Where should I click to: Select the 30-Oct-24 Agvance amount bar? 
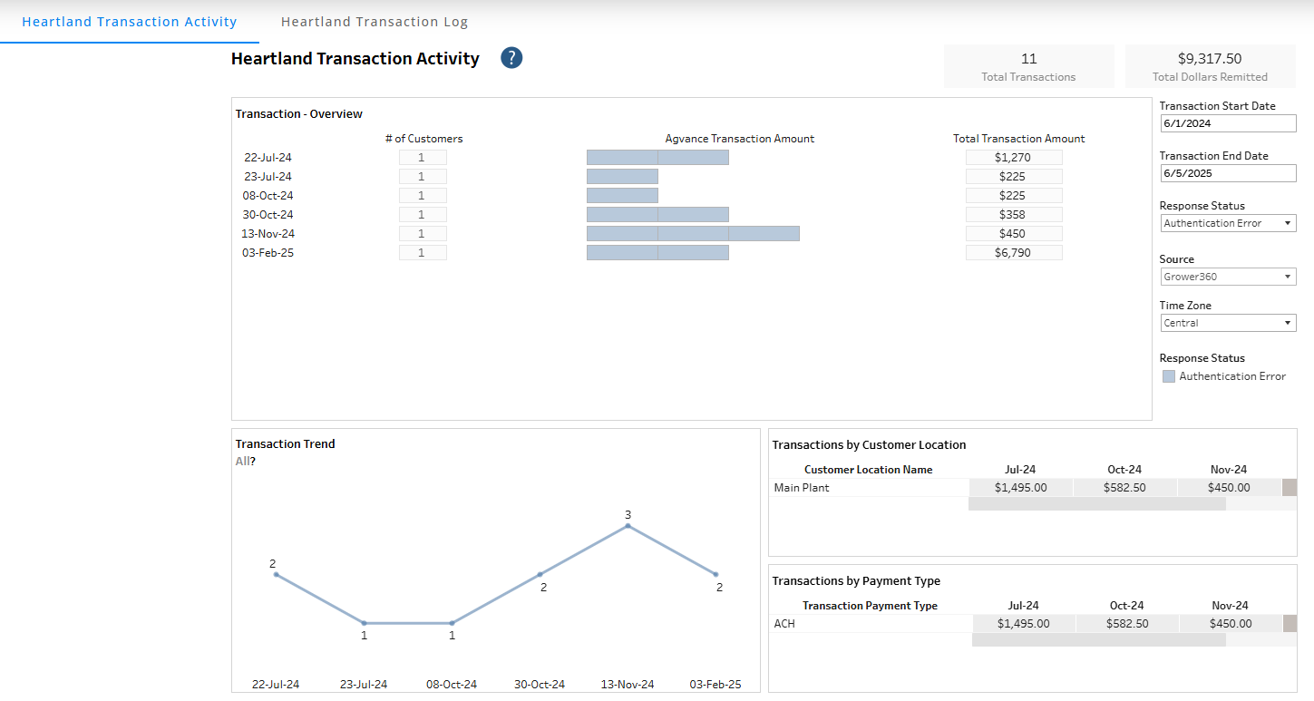pyautogui.click(x=657, y=215)
